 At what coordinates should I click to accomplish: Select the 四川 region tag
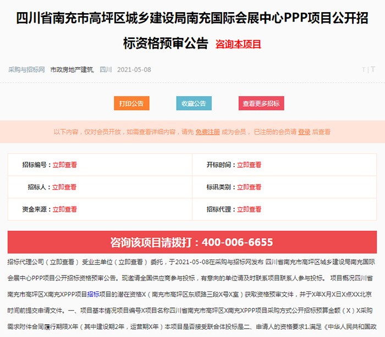pos(106,70)
